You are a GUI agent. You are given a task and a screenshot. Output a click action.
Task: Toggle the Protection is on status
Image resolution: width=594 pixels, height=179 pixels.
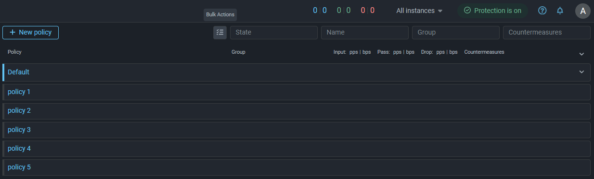[x=492, y=11]
